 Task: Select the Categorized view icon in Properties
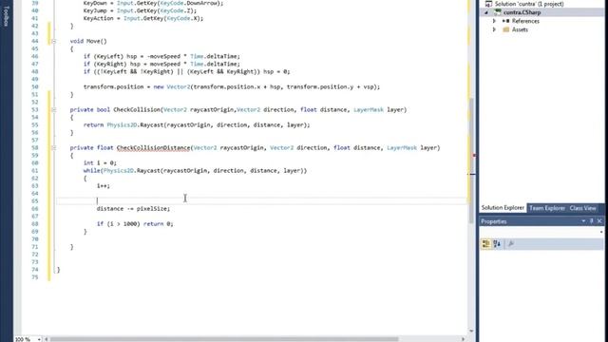(x=485, y=243)
